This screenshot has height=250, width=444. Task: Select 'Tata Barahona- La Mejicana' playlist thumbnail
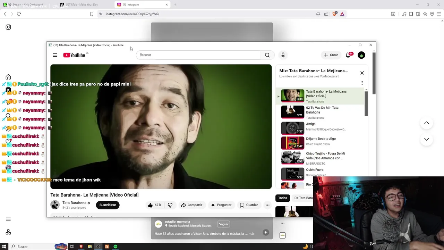click(292, 95)
